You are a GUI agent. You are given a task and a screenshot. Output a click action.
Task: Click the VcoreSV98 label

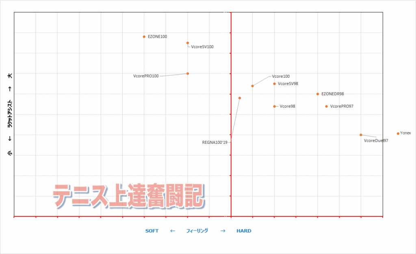pyautogui.click(x=288, y=83)
